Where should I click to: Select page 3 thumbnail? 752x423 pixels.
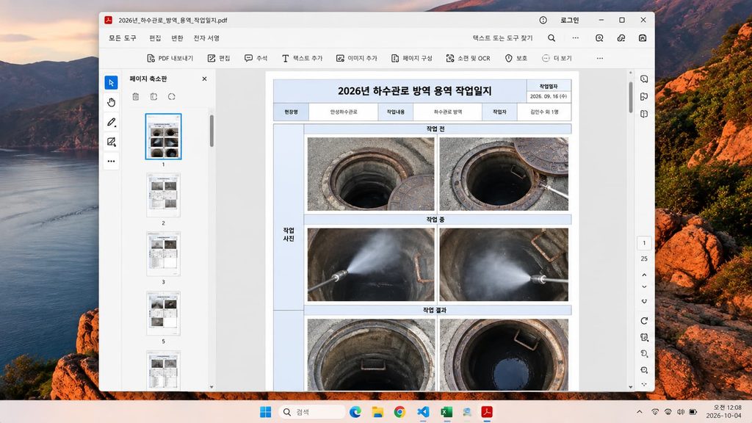coord(163,254)
